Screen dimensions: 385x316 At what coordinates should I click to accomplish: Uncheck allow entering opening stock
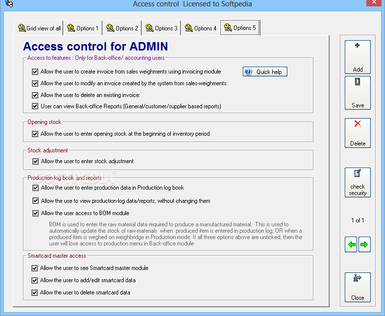click(35, 134)
